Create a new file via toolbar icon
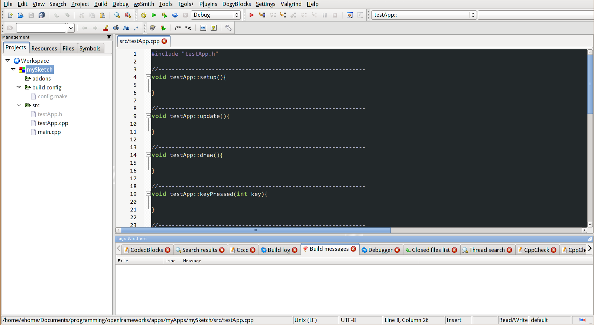This screenshot has width=594, height=325. coord(10,15)
